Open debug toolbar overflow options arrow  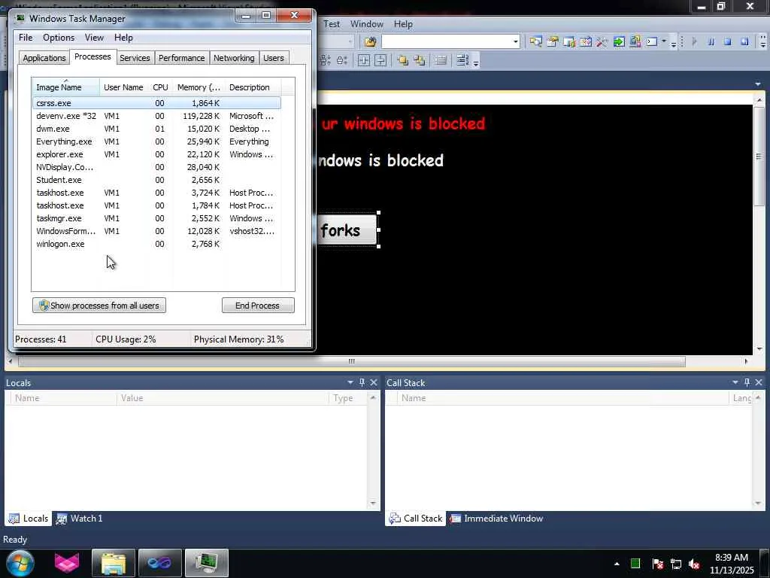coord(763,43)
